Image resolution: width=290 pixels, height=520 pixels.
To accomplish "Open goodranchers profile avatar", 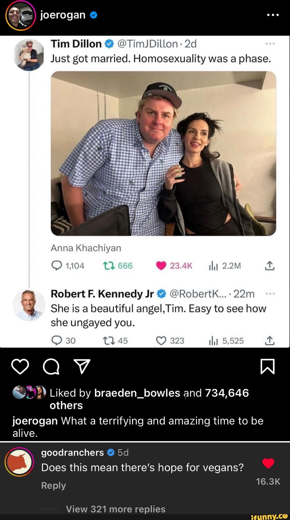I will tap(19, 462).
